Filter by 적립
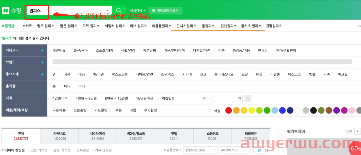Viewport: 361px width, 155px height. (133, 110)
